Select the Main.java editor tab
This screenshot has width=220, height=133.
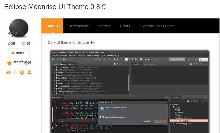[58, 97]
